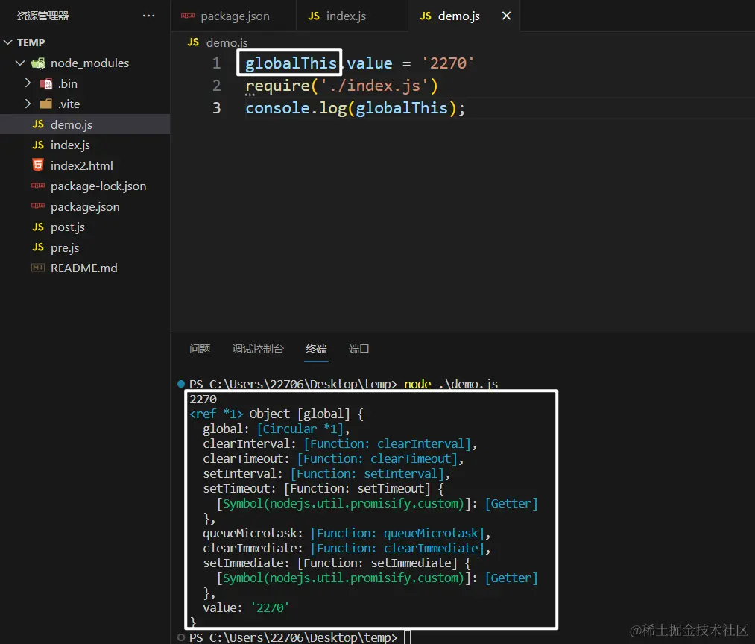The width and height of the screenshot is (755, 644).
Task: Click line number 1 in the gutter
Action: click(216, 63)
